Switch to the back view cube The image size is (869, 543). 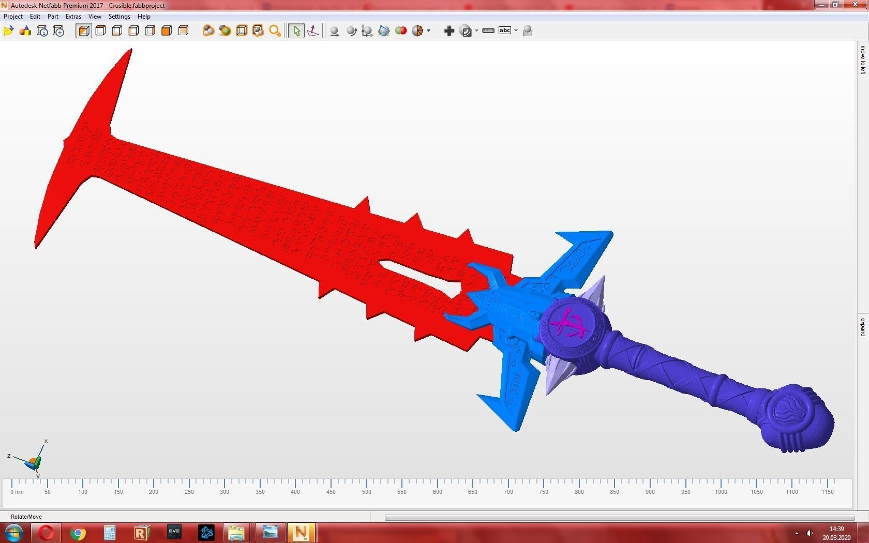click(183, 31)
